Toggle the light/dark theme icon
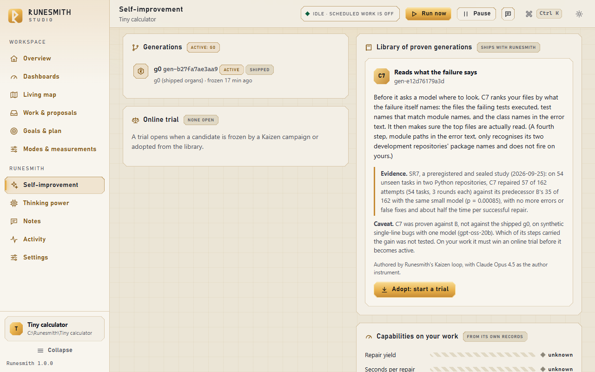Viewport: 595px width, 372px height. pos(579,14)
